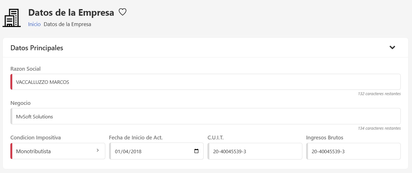Click the Datos de la Empresa breadcrumb text
The height and width of the screenshot is (173, 412).
pos(67,24)
